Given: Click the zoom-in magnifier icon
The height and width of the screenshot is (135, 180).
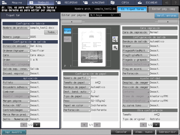Looking at the screenshot, I should 115,47.
